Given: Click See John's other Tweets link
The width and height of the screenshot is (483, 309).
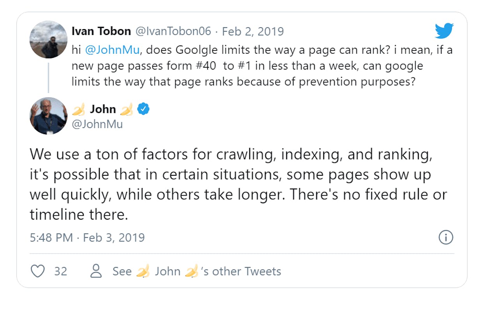Looking at the screenshot, I should (197, 271).
